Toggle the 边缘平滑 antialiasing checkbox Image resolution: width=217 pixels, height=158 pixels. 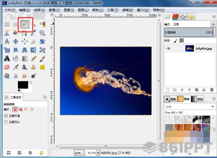6,116
